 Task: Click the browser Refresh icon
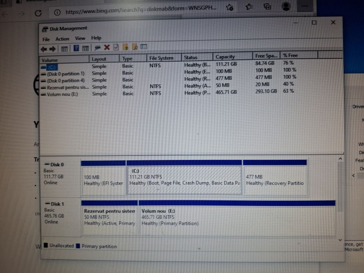pyautogui.click(x=38, y=13)
